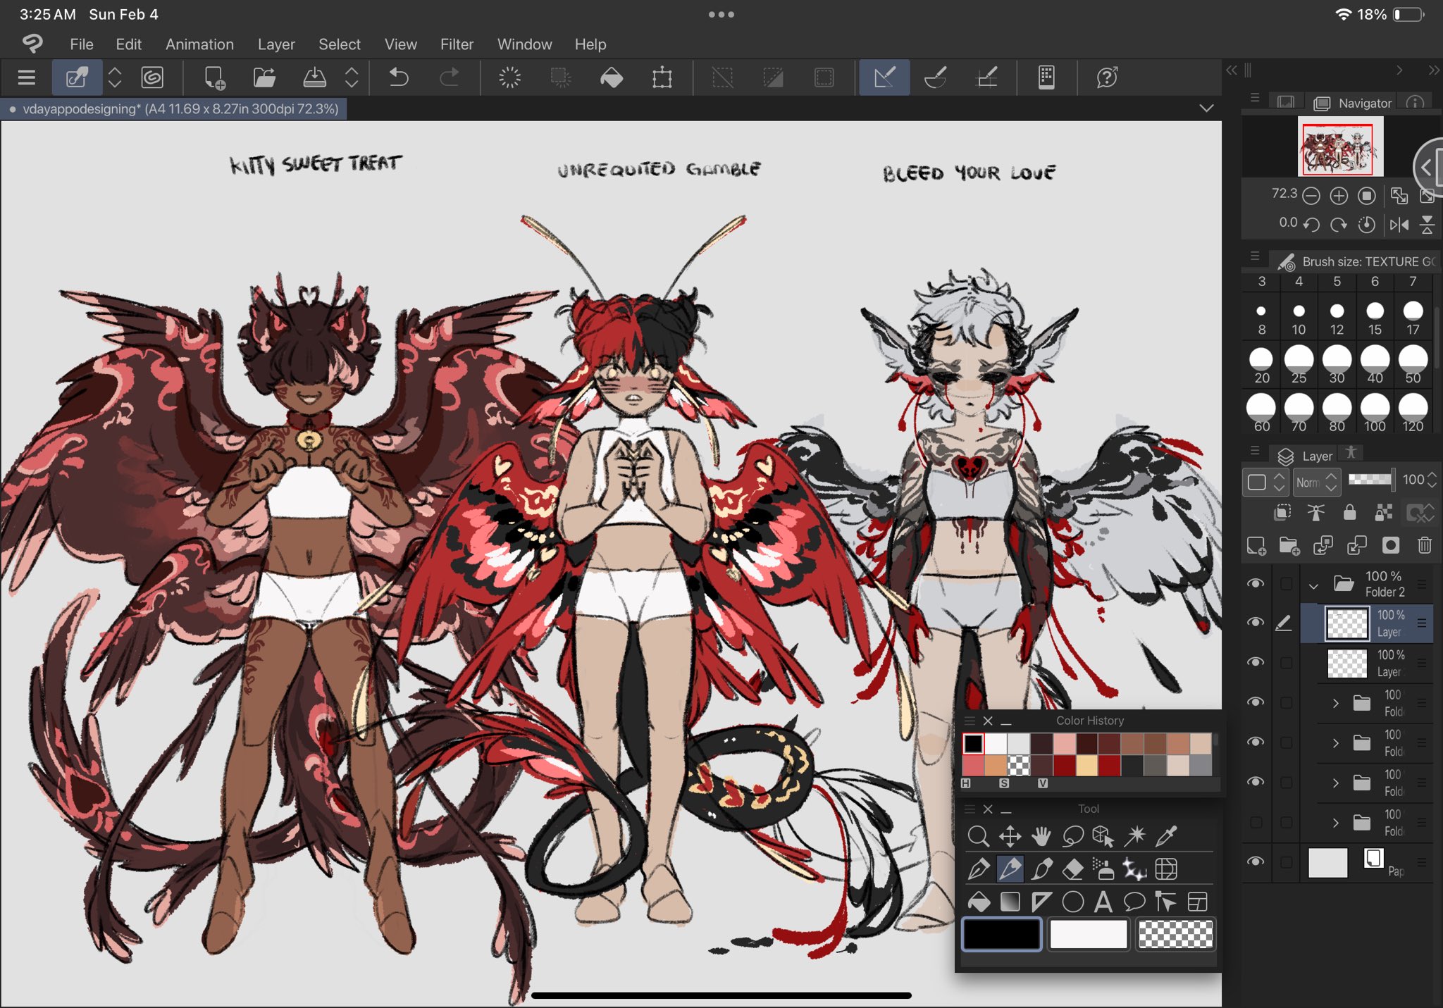The image size is (1443, 1008).
Task: Adjust the layer opacity slider
Action: point(1370,480)
